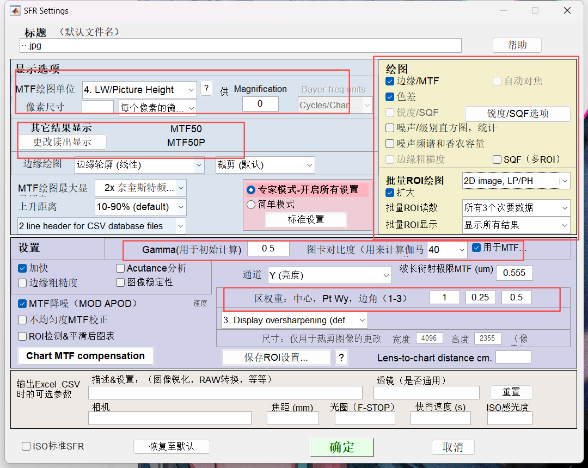Image resolution: width=588 pixels, height=468 pixels.
Task: Open the 通道 dropdown showing Y (亮度)
Action: point(329,275)
